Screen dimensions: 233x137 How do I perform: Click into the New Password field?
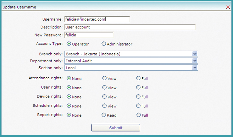pyautogui.click(x=89, y=35)
